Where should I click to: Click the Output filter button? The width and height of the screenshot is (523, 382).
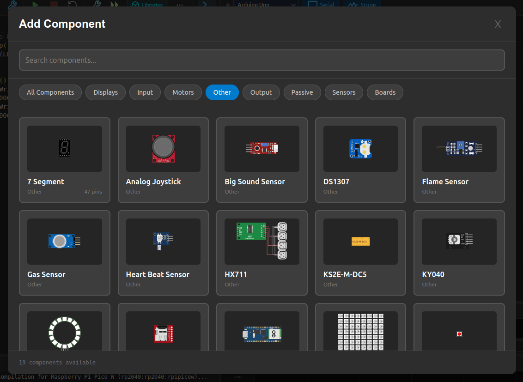pyautogui.click(x=261, y=92)
